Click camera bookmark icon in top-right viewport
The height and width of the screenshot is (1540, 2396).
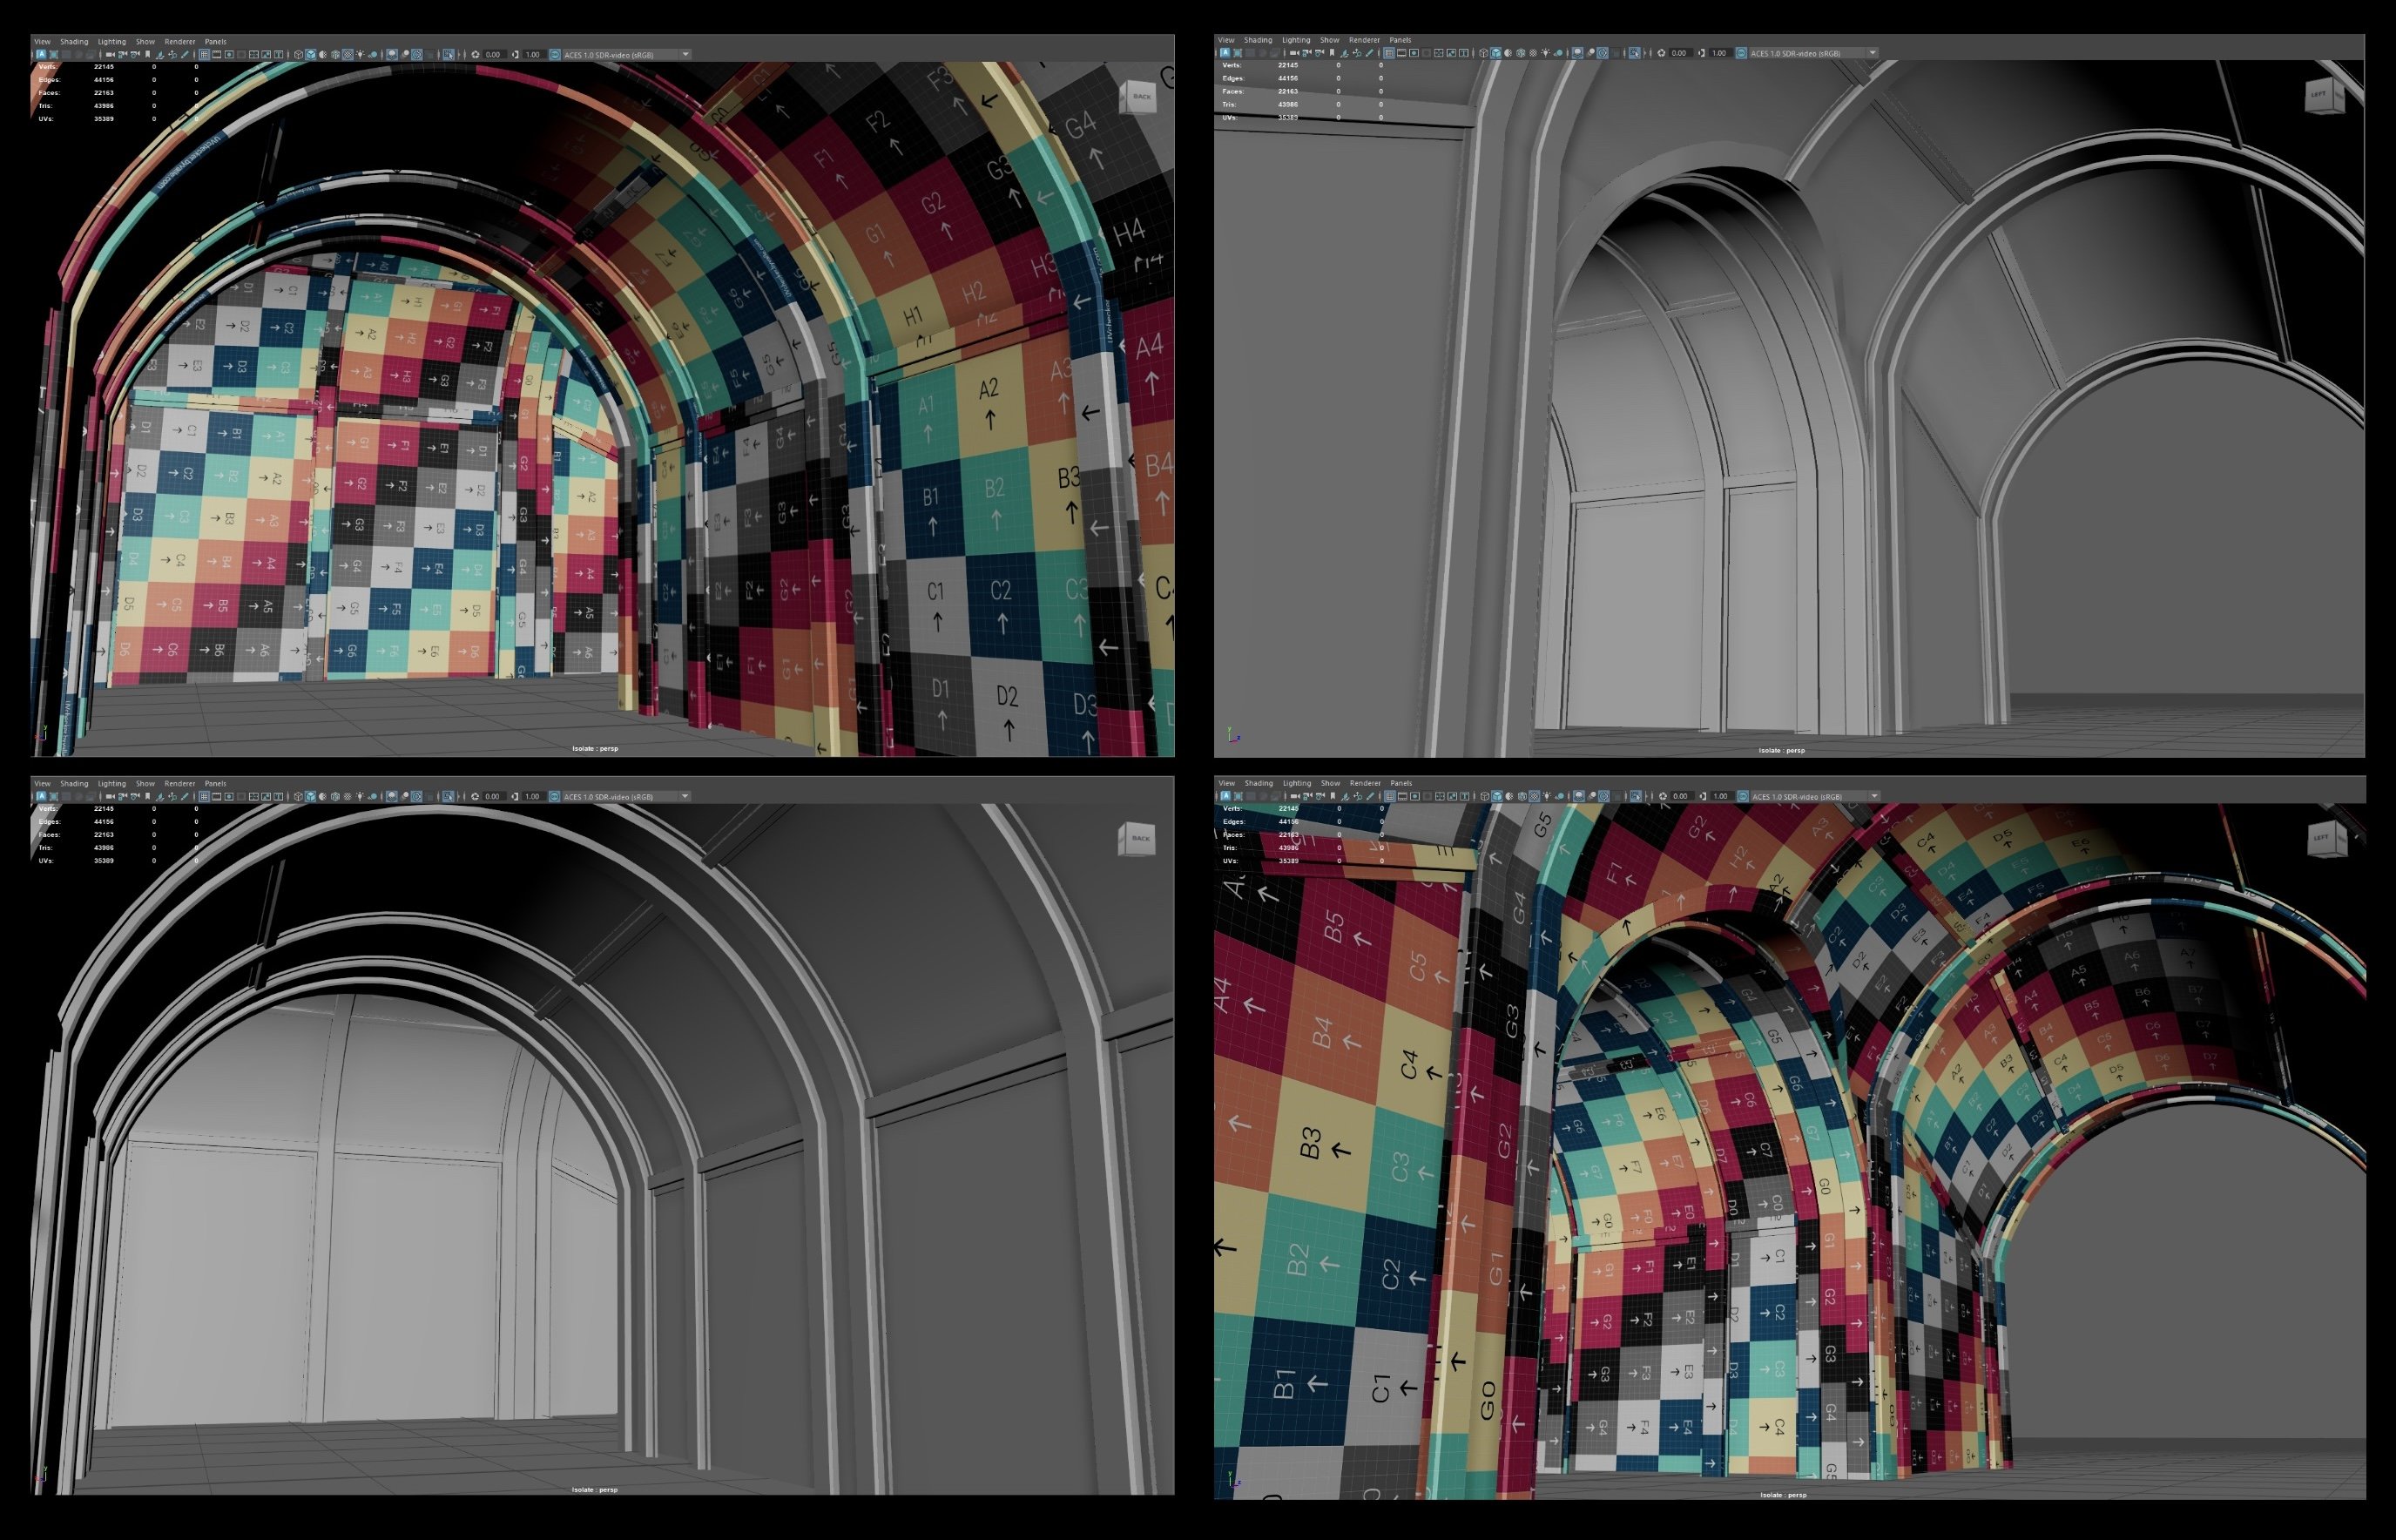point(1333,53)
